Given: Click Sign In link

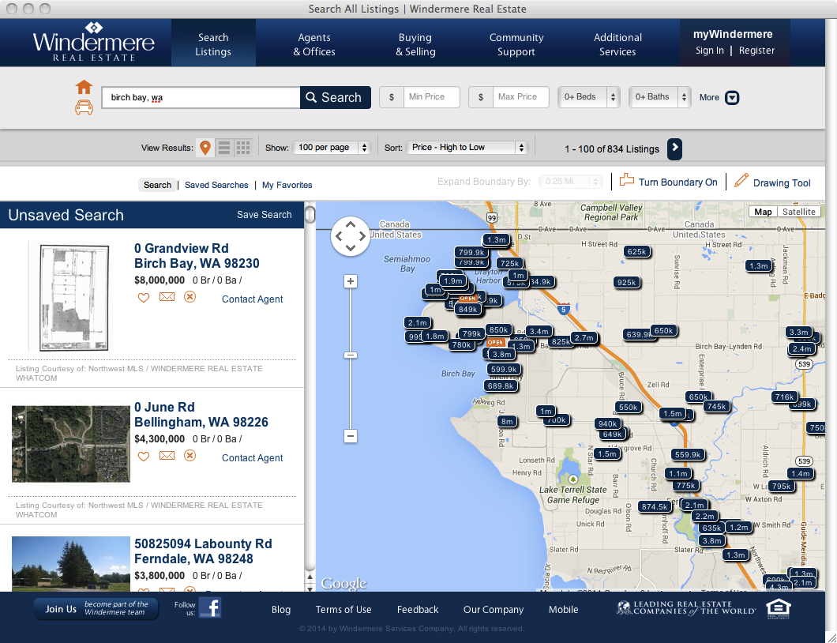Looking at the screenshot, I should (709, 51).
